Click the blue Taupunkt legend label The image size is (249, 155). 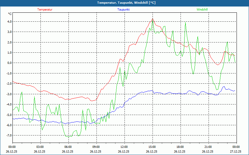124,10
